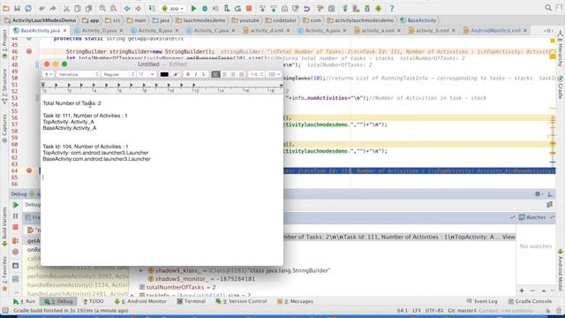This screenshot has height=318, width=565.
Task: Click the Resume Program green arrow in Debug
Action: (16, 205)
